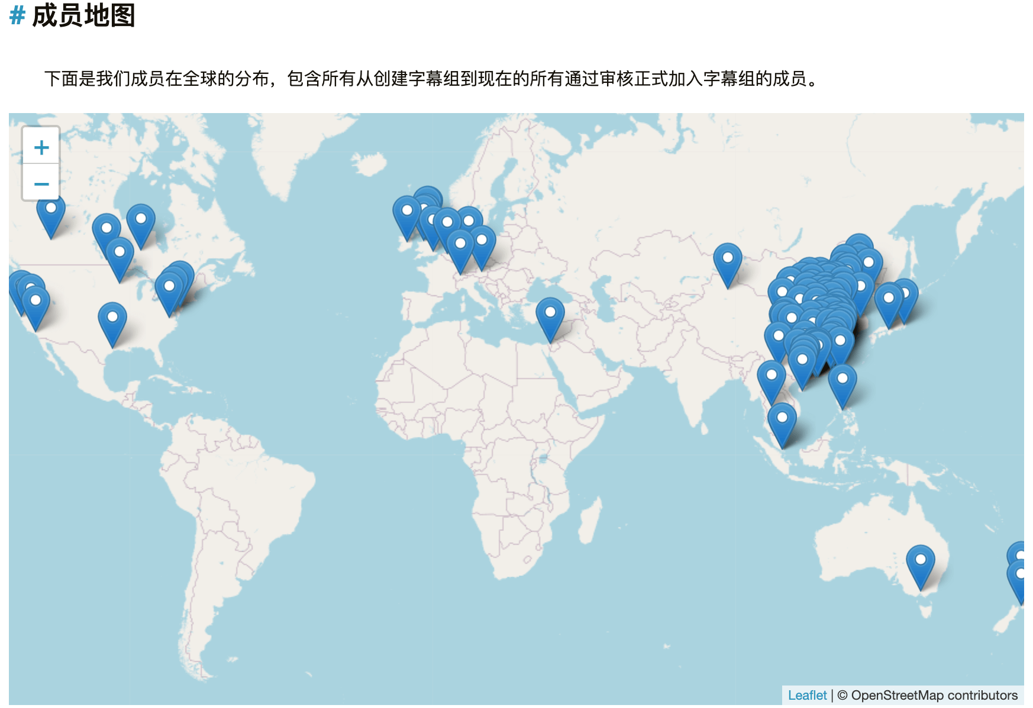The height and width of the screenshot is (708, 1033).
Task: Click the left marker in Japan
Action: 889,302
